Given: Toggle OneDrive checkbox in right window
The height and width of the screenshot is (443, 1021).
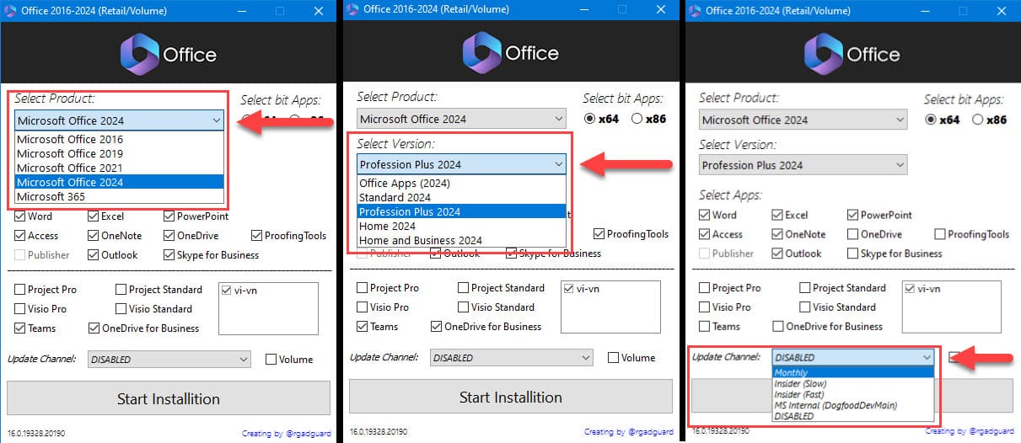Looking at the screenshot, I should pyautogui.click(x=854, y=235).
